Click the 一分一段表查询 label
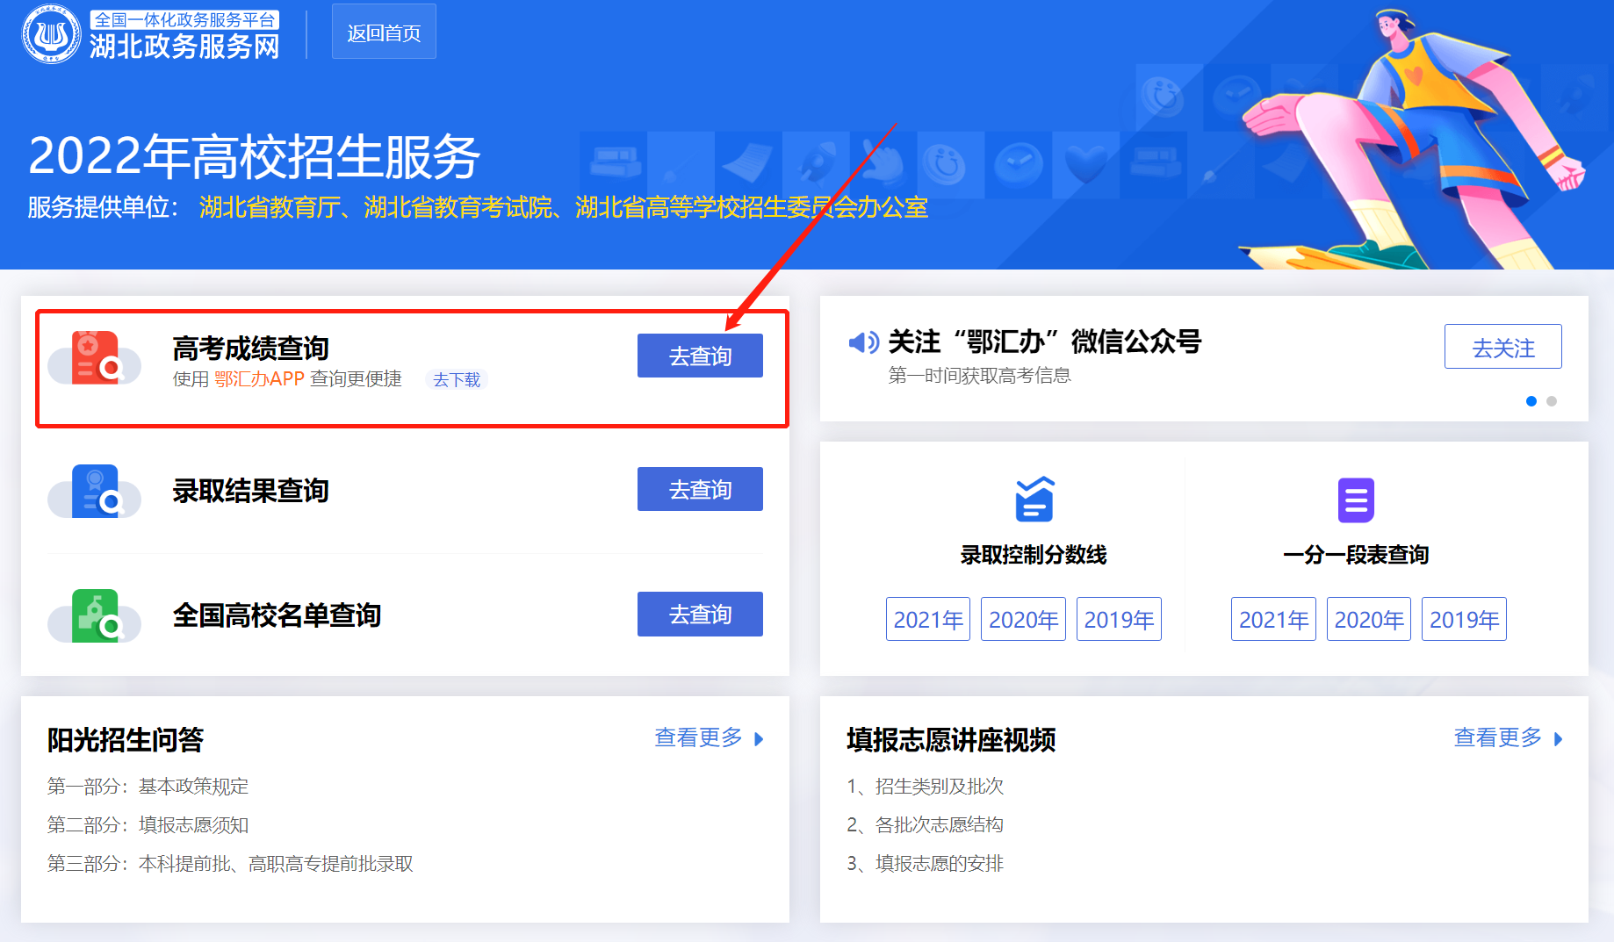 click(1356, 555)
